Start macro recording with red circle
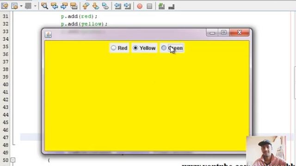The height and width of the screenshot is (166, 296). click(x=140, y=6)
